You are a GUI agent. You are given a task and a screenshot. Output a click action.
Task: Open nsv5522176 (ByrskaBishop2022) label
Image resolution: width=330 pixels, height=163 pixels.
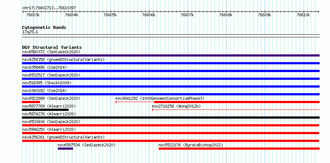coord(191,145)
